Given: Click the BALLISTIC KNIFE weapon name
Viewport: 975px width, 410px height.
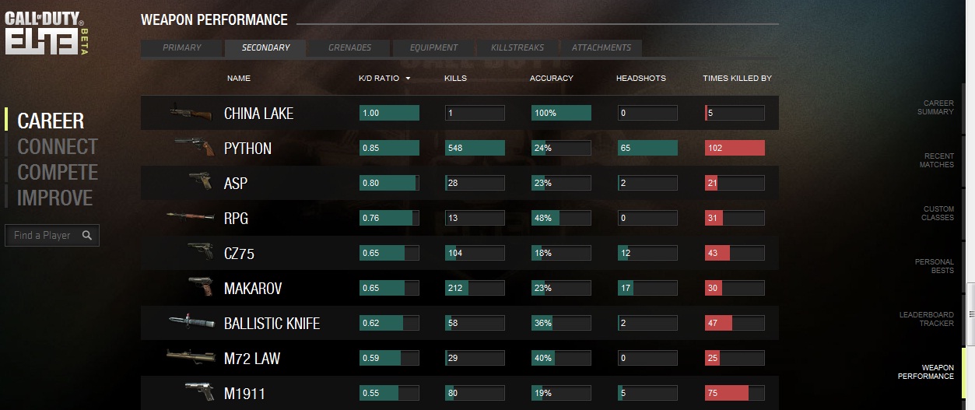Looking at the screenshot, I should [272, 324].
